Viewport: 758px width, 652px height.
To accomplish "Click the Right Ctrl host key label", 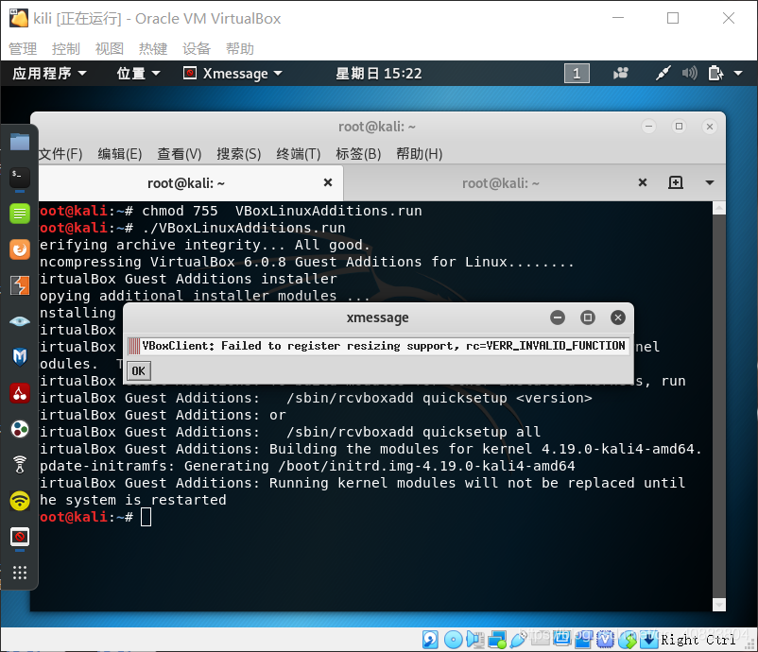I will point(698,640).
